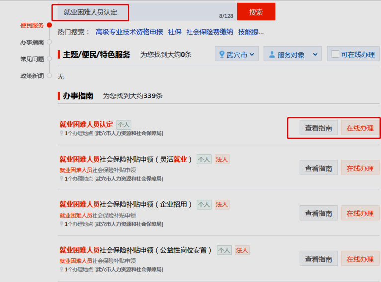Focus the search box containing 就业困难人员认定
The image size is (381, 282).
click(147, 12)
